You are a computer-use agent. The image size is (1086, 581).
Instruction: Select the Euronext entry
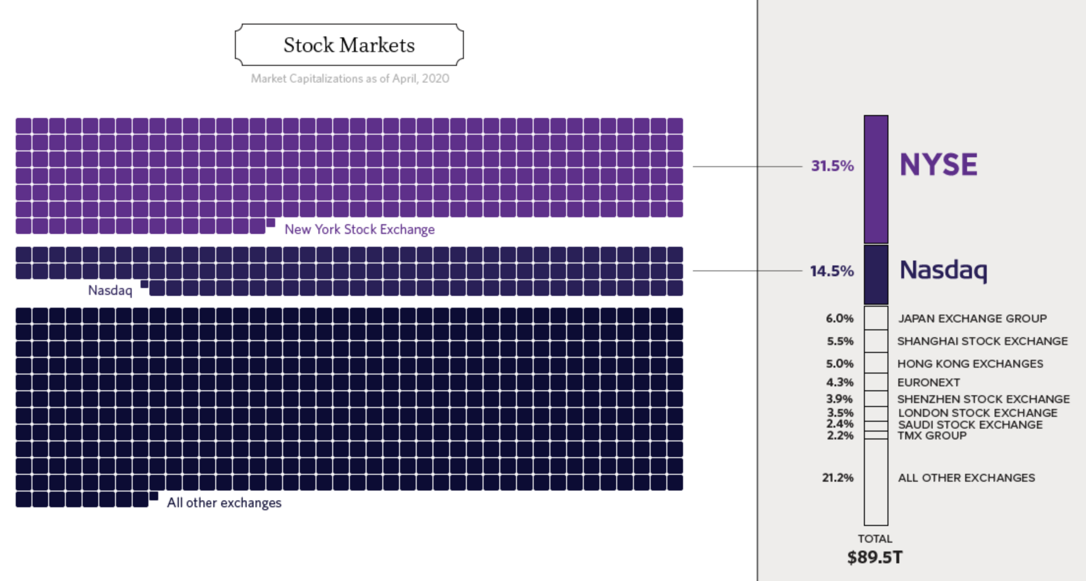928,382
